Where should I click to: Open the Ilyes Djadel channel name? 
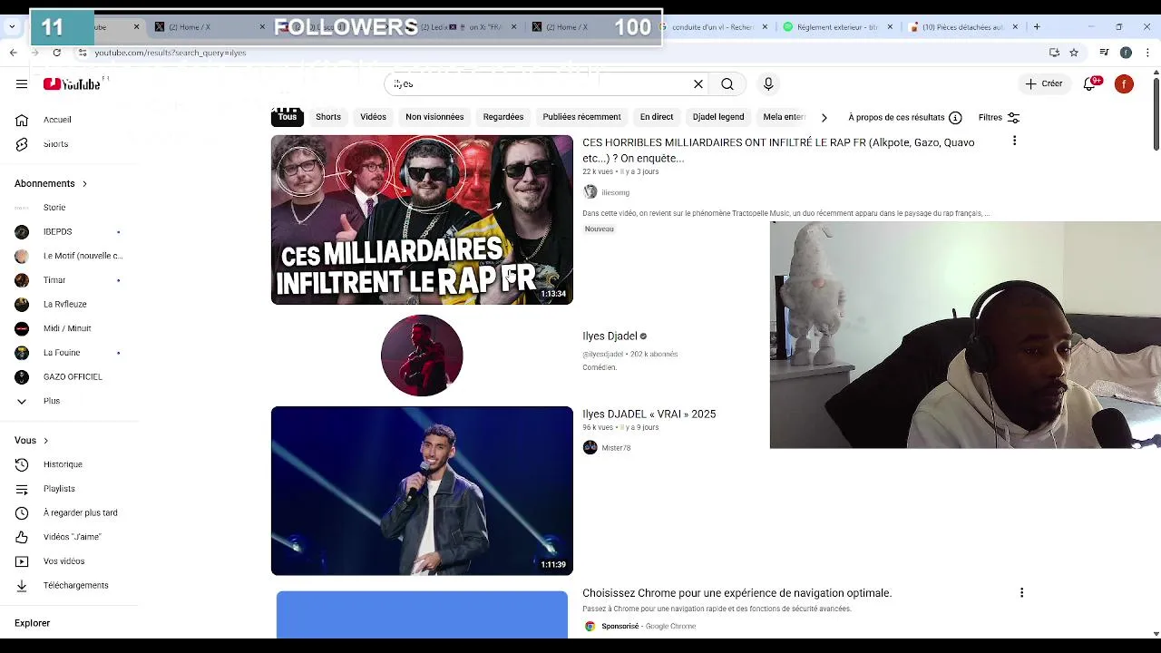click(x=610, y=336)
